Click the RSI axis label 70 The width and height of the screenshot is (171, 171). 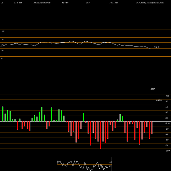click(x=2, y=39)
